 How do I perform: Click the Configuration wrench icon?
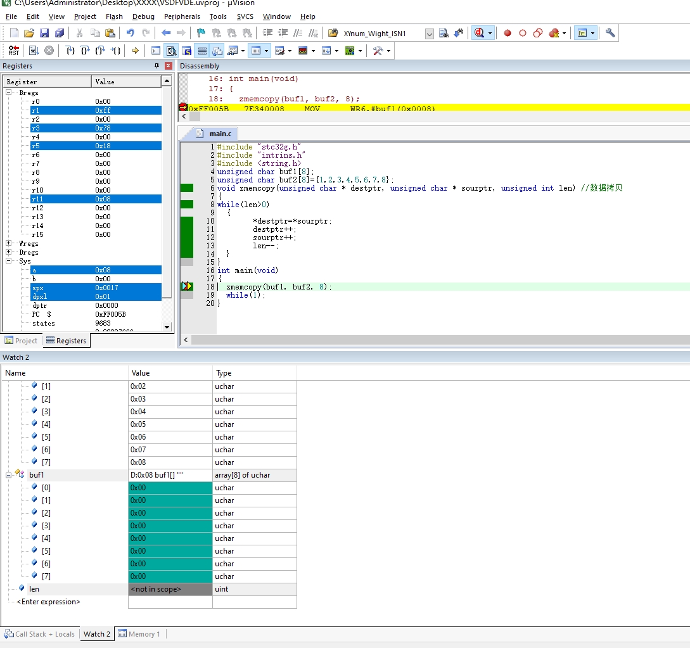pos(610,33)
